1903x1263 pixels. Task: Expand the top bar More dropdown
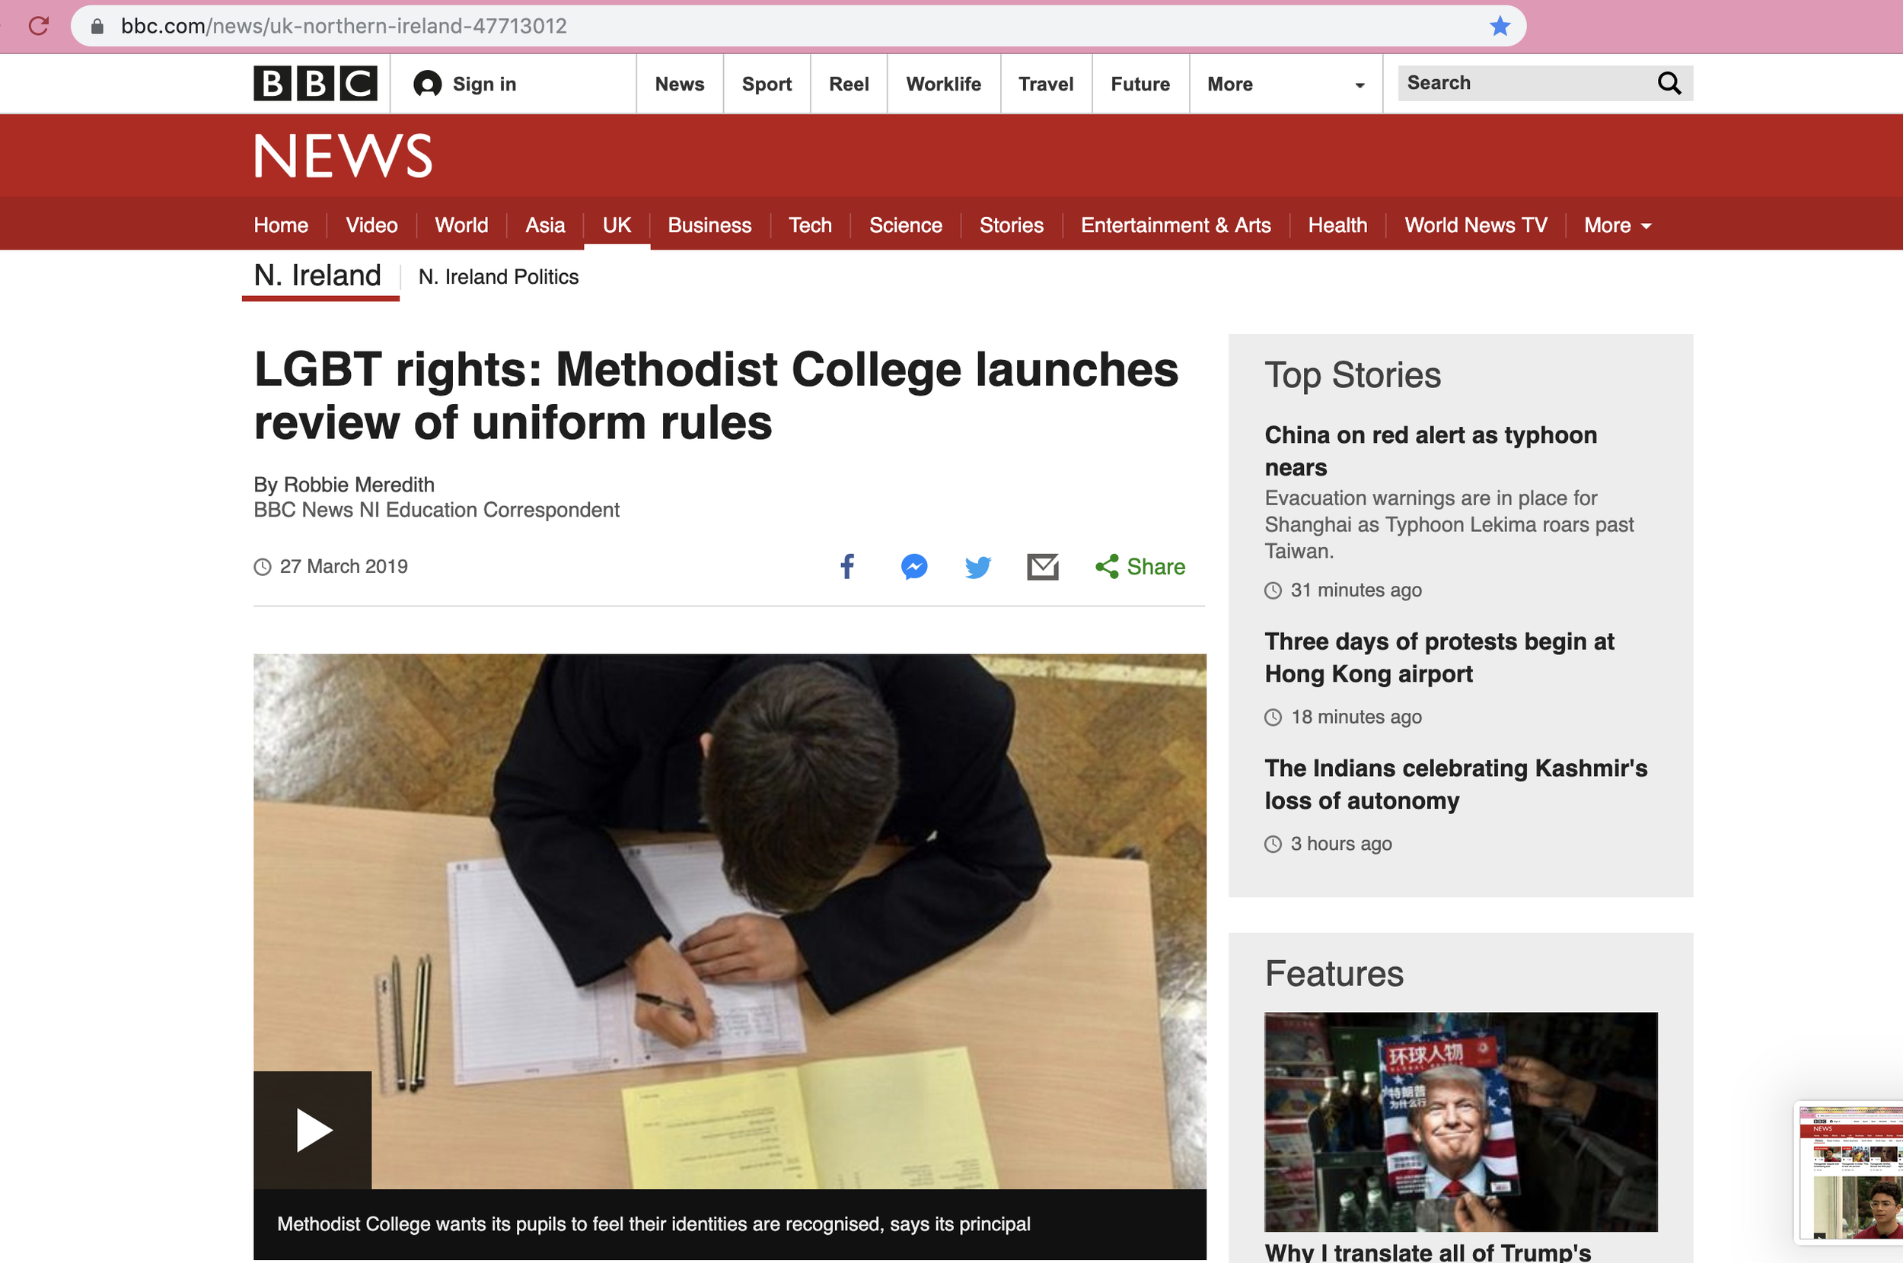click(1286, 84)
